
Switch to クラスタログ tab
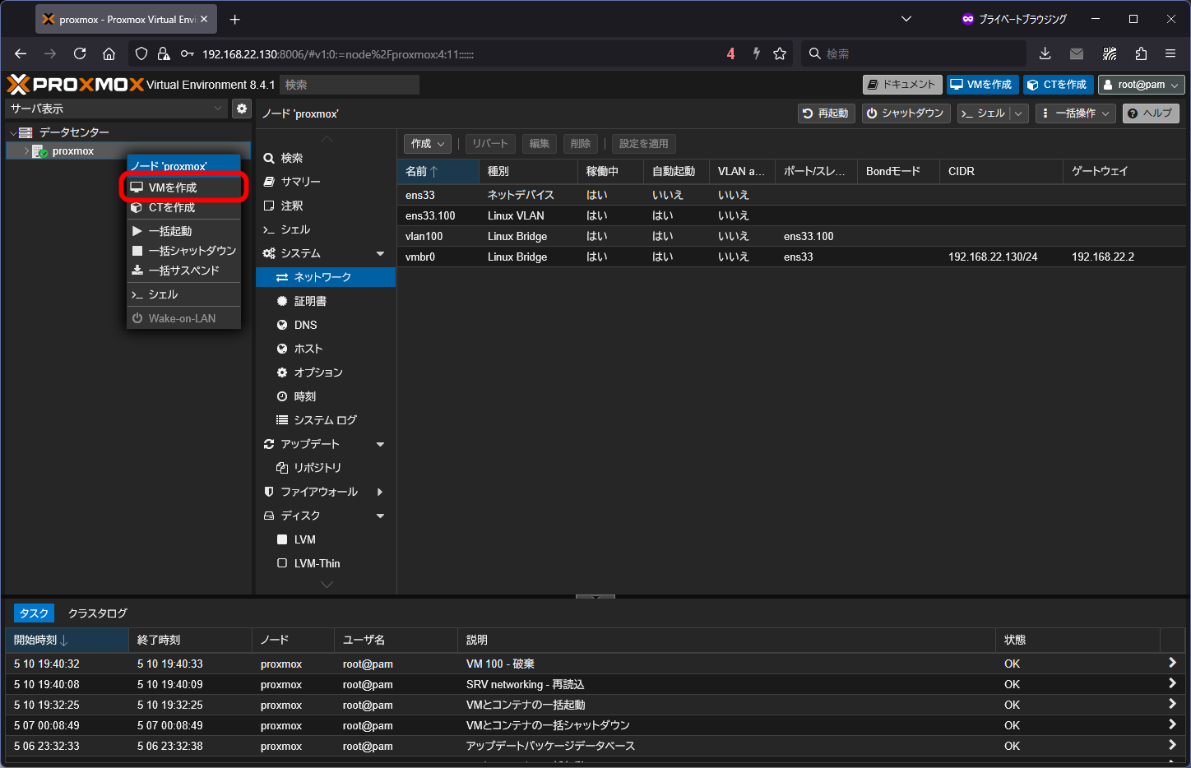(x=98, y=613)
